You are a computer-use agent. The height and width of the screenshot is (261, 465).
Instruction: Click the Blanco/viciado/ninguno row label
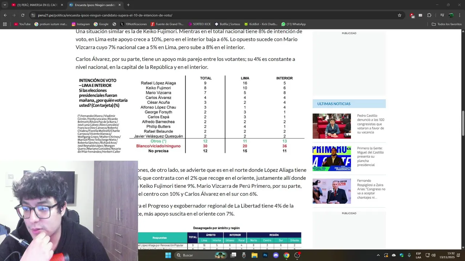pos(158,146)
